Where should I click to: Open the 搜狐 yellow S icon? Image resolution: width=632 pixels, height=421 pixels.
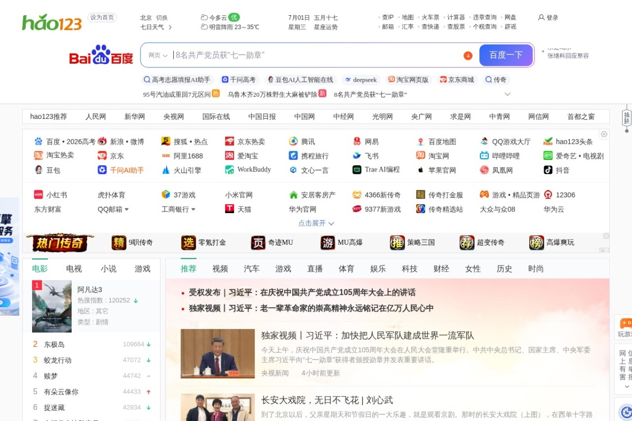[166, 142]
